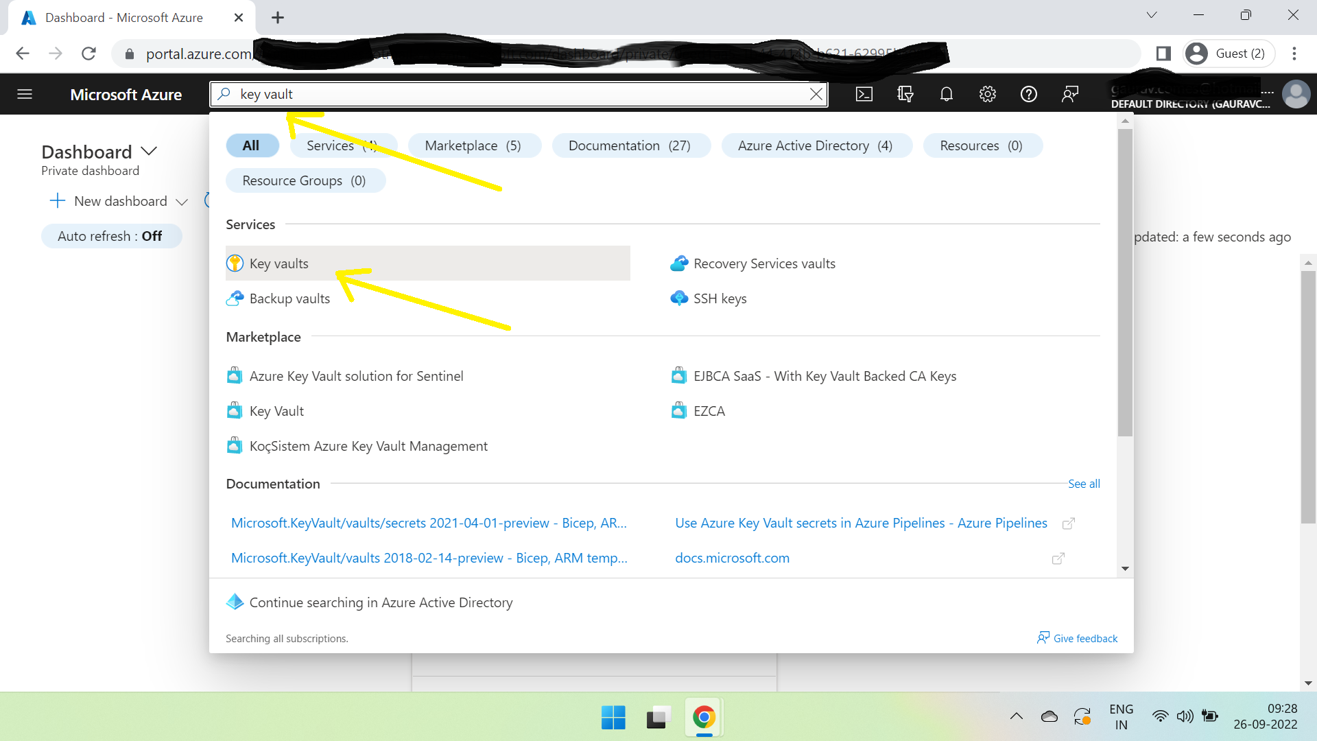Screen dimensions: 1317x741
Task: Open a new browser tab
Action: tap(277, 18)
